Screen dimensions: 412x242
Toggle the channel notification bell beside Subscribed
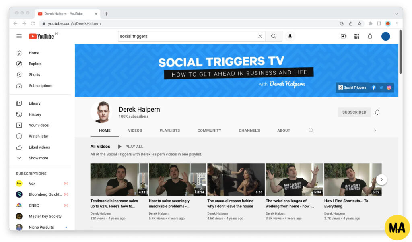click(377, 112)
